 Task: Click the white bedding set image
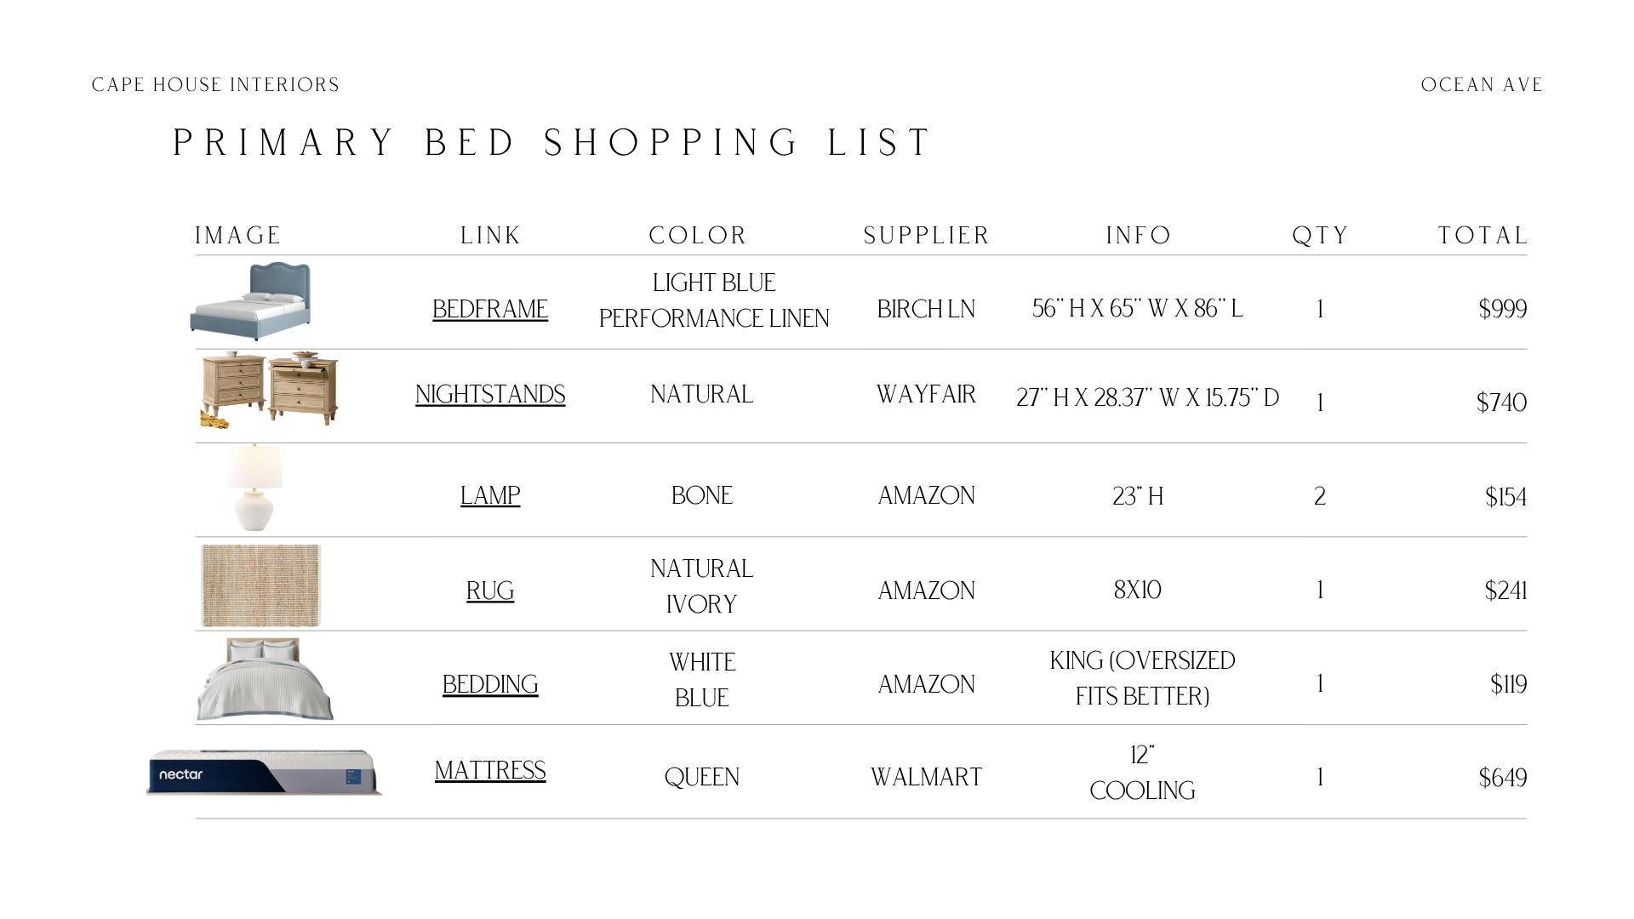point(265,679)
